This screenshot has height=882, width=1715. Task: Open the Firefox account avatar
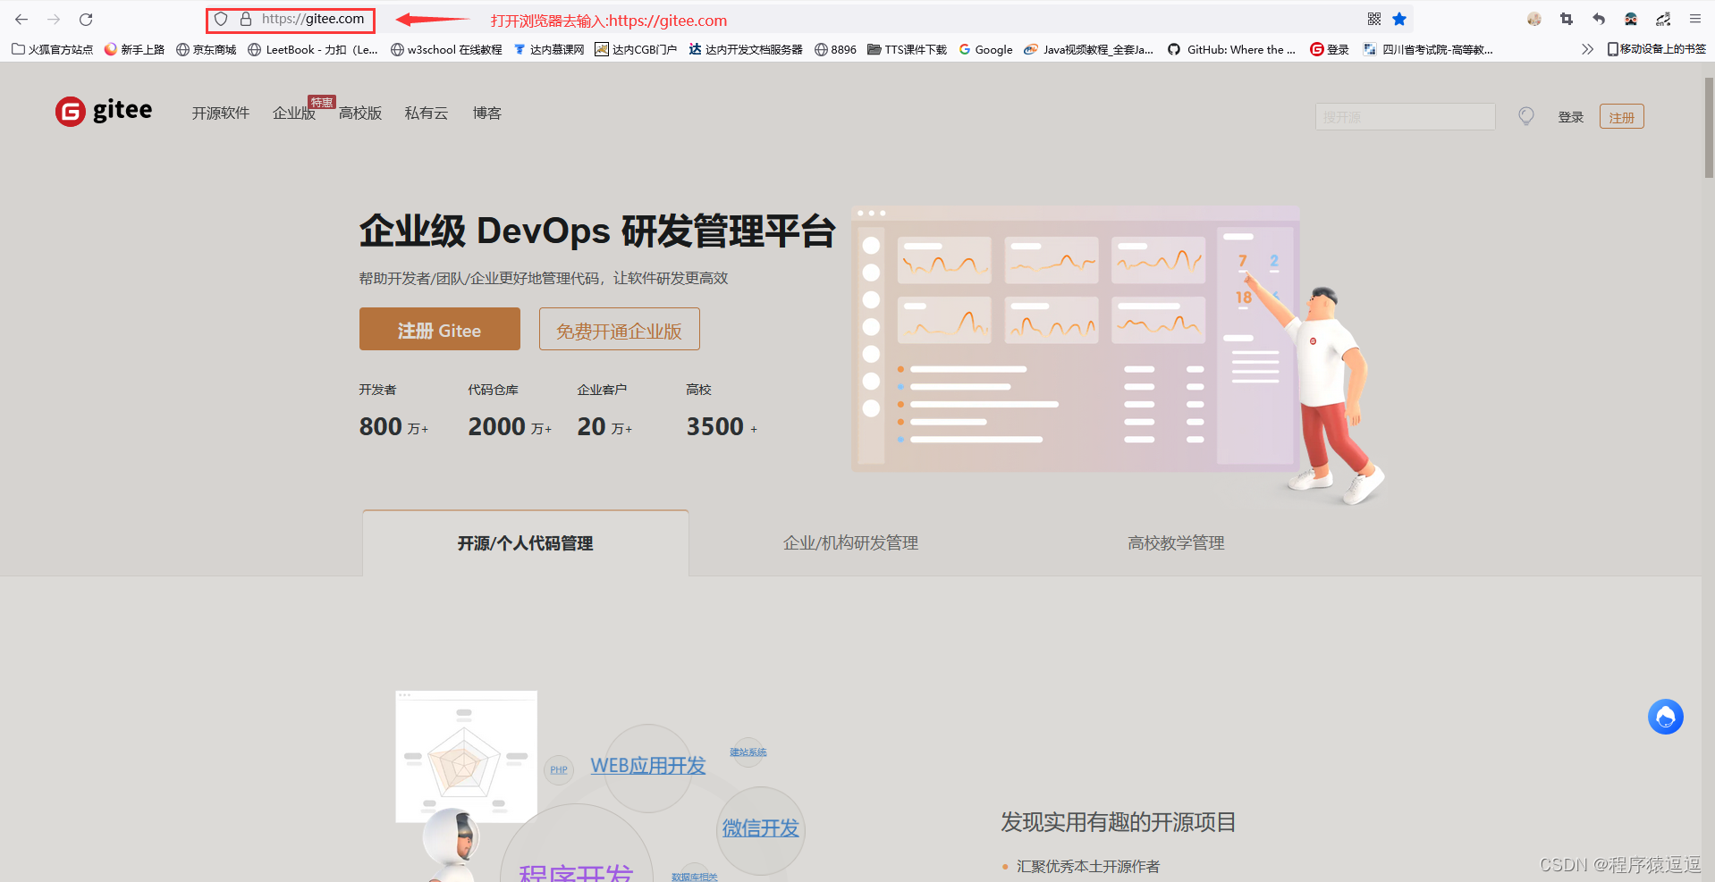(x=1534, y=19)
